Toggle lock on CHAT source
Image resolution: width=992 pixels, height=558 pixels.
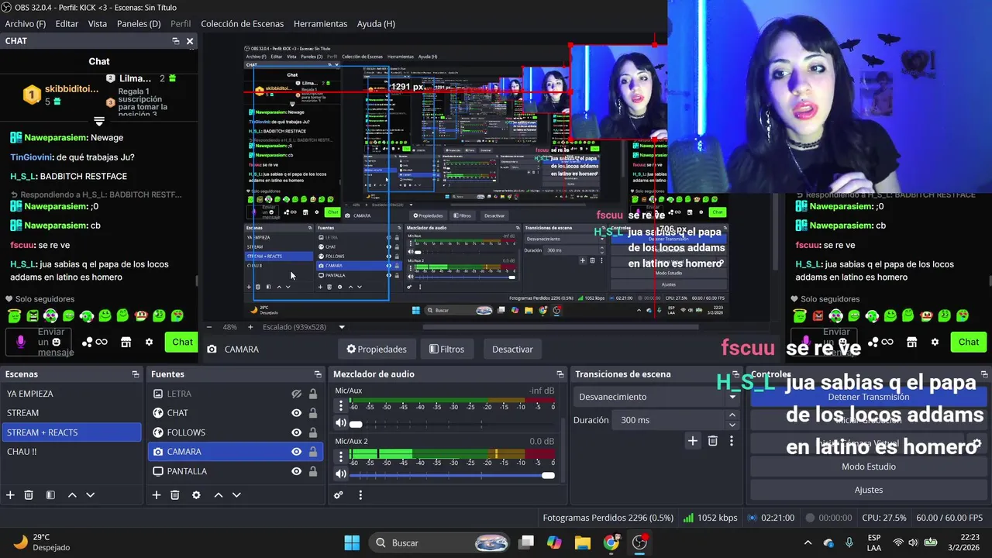click(x=313, y=413)
